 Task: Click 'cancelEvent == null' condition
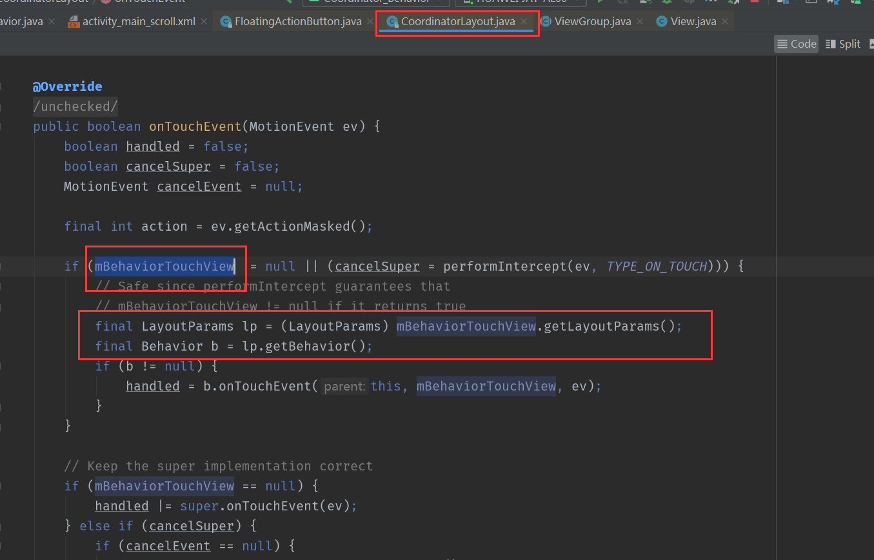click(x=199, y=546)
